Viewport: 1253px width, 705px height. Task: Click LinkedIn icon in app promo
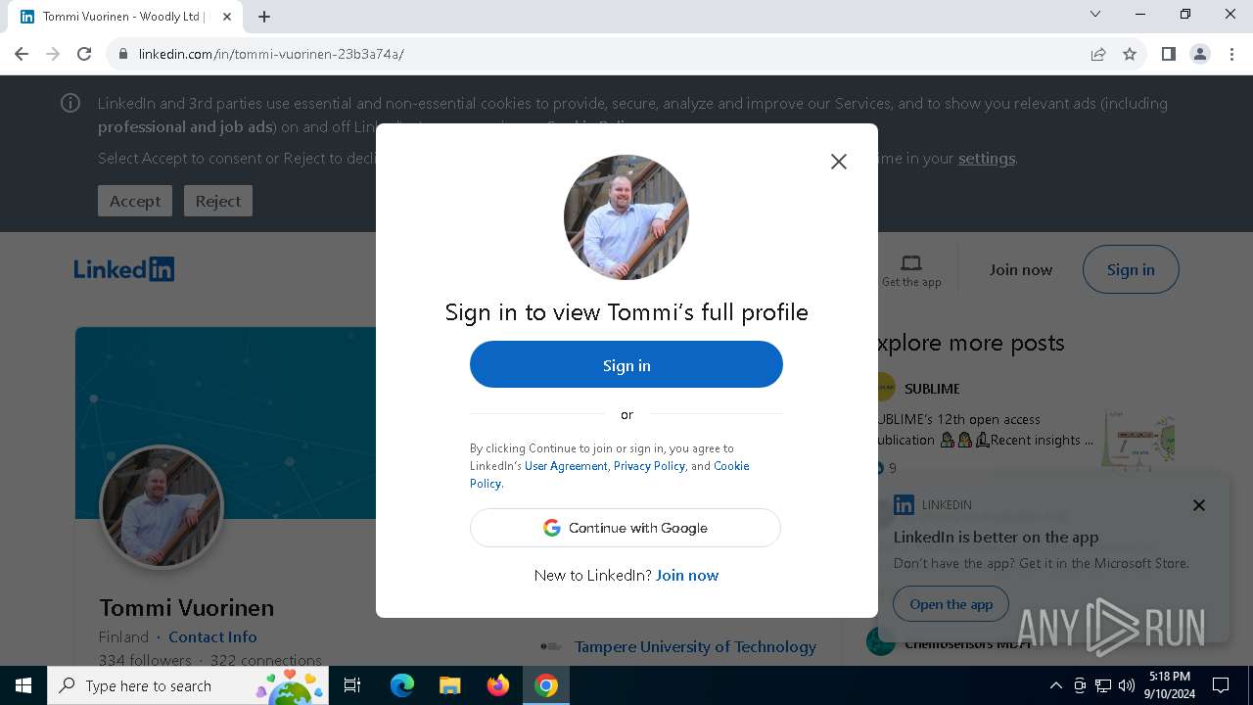[x=904, y=505]
